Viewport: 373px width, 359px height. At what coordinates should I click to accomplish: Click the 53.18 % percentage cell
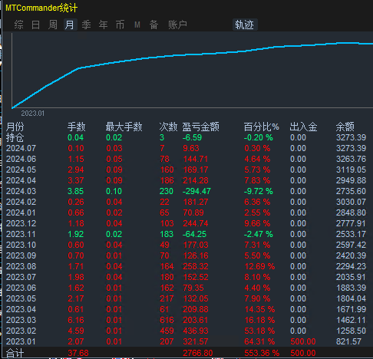[x=259, y=331]
